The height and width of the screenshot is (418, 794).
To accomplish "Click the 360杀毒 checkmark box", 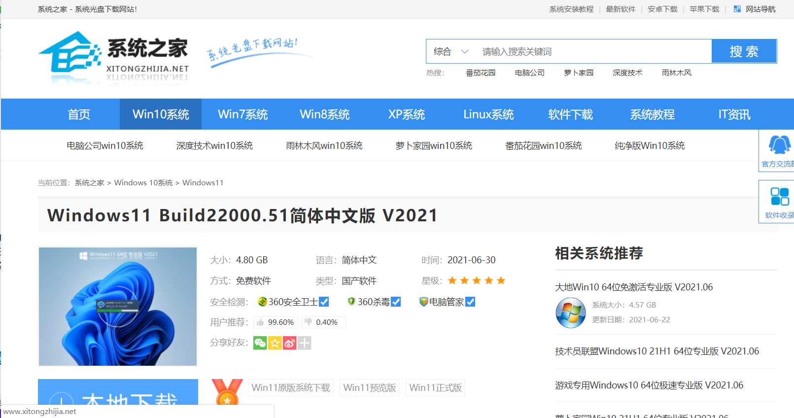I will [396, 302].
